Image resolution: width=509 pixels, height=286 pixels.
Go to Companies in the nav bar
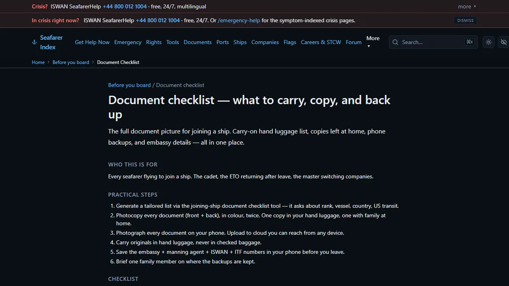pos(265,42)
